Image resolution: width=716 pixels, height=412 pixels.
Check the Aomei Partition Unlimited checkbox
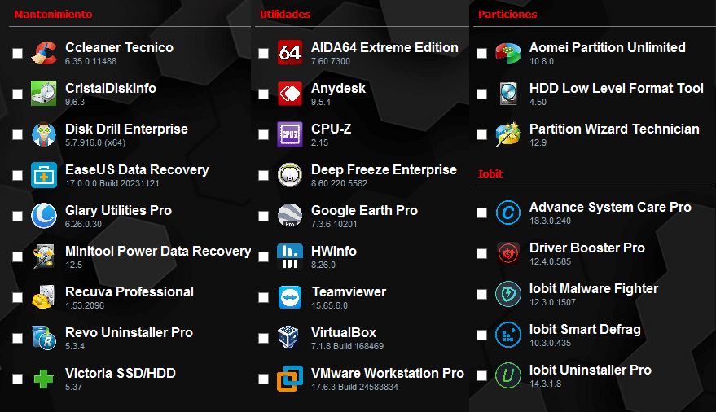pos(481,54)
